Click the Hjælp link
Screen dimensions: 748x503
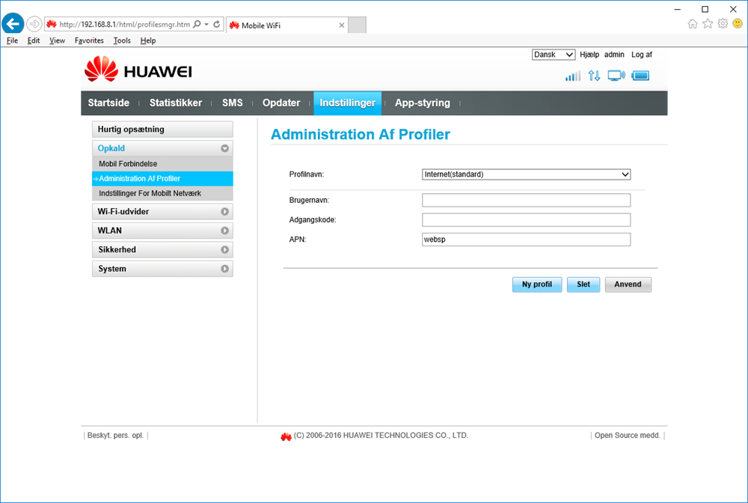(x=589, y=55)
